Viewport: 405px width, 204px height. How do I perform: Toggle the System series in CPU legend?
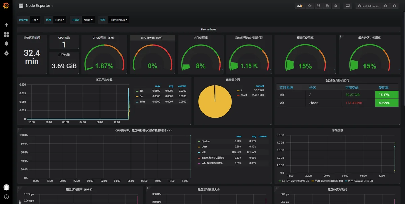point(206,141)
